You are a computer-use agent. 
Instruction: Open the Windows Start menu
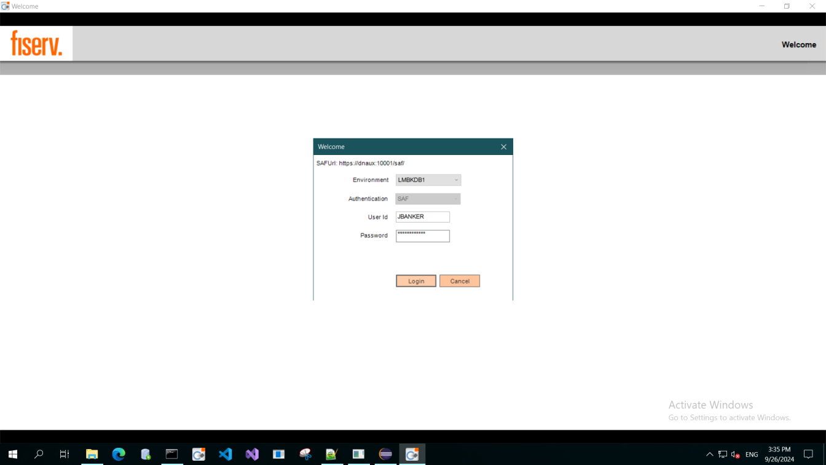click(12, 455)
